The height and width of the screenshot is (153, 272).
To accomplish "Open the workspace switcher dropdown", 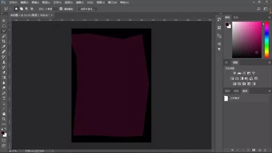I will point(266,8).
